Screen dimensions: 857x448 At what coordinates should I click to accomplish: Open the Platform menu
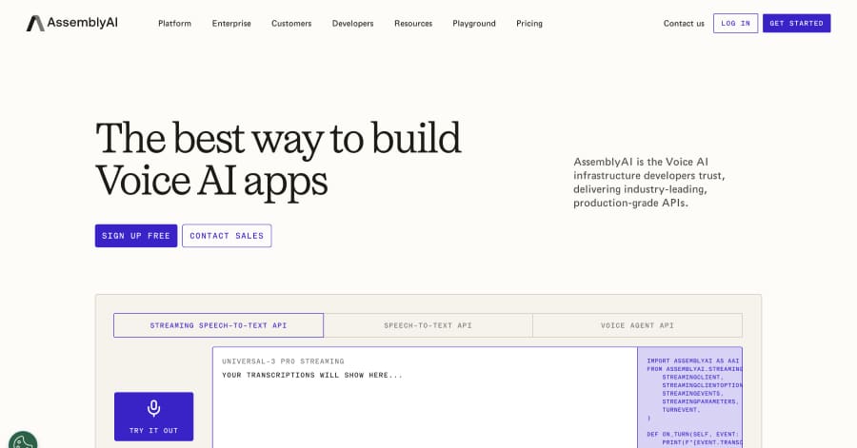[x=175, y=24]
